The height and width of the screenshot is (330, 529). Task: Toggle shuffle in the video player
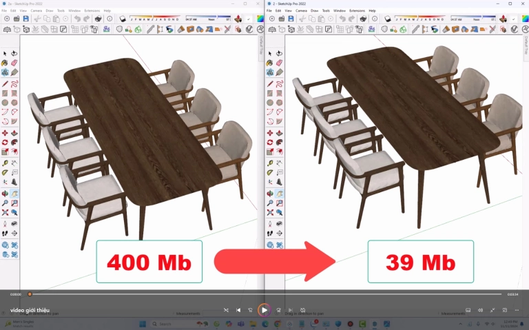click(226, 310)
